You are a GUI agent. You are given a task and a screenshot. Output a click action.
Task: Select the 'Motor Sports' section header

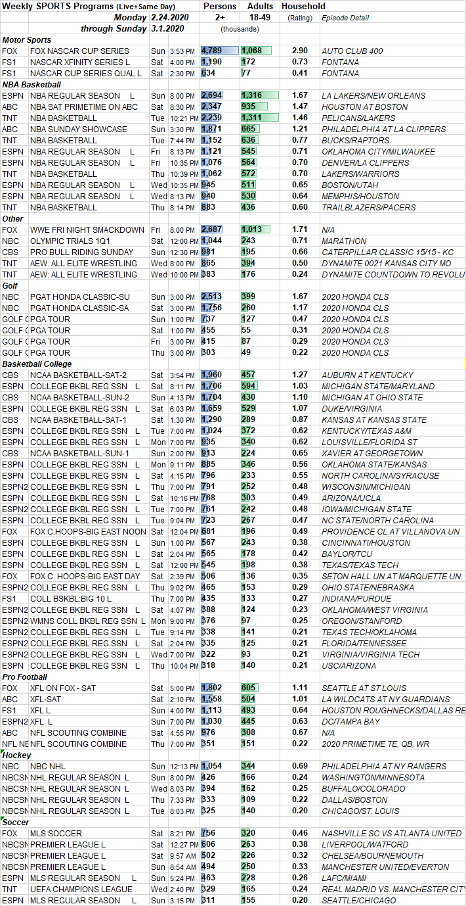[27, 39]
